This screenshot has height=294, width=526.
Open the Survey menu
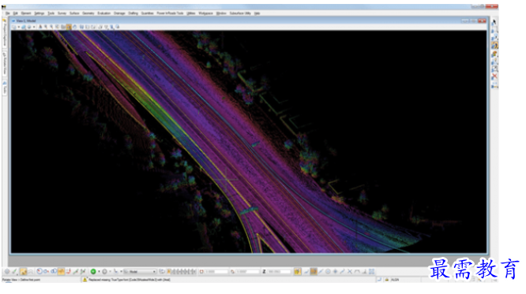62,13
